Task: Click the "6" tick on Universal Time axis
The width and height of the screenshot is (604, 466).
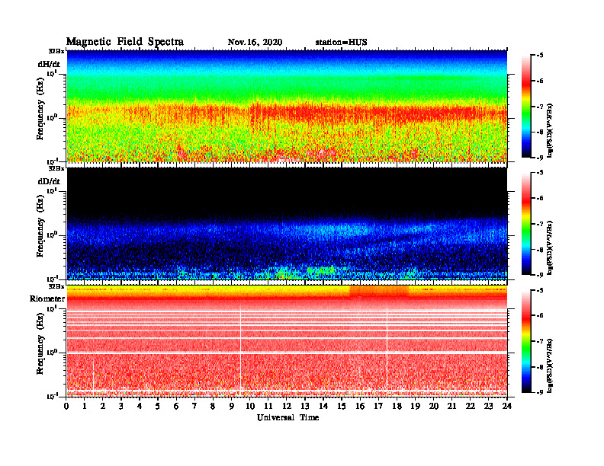Action: 176,407
